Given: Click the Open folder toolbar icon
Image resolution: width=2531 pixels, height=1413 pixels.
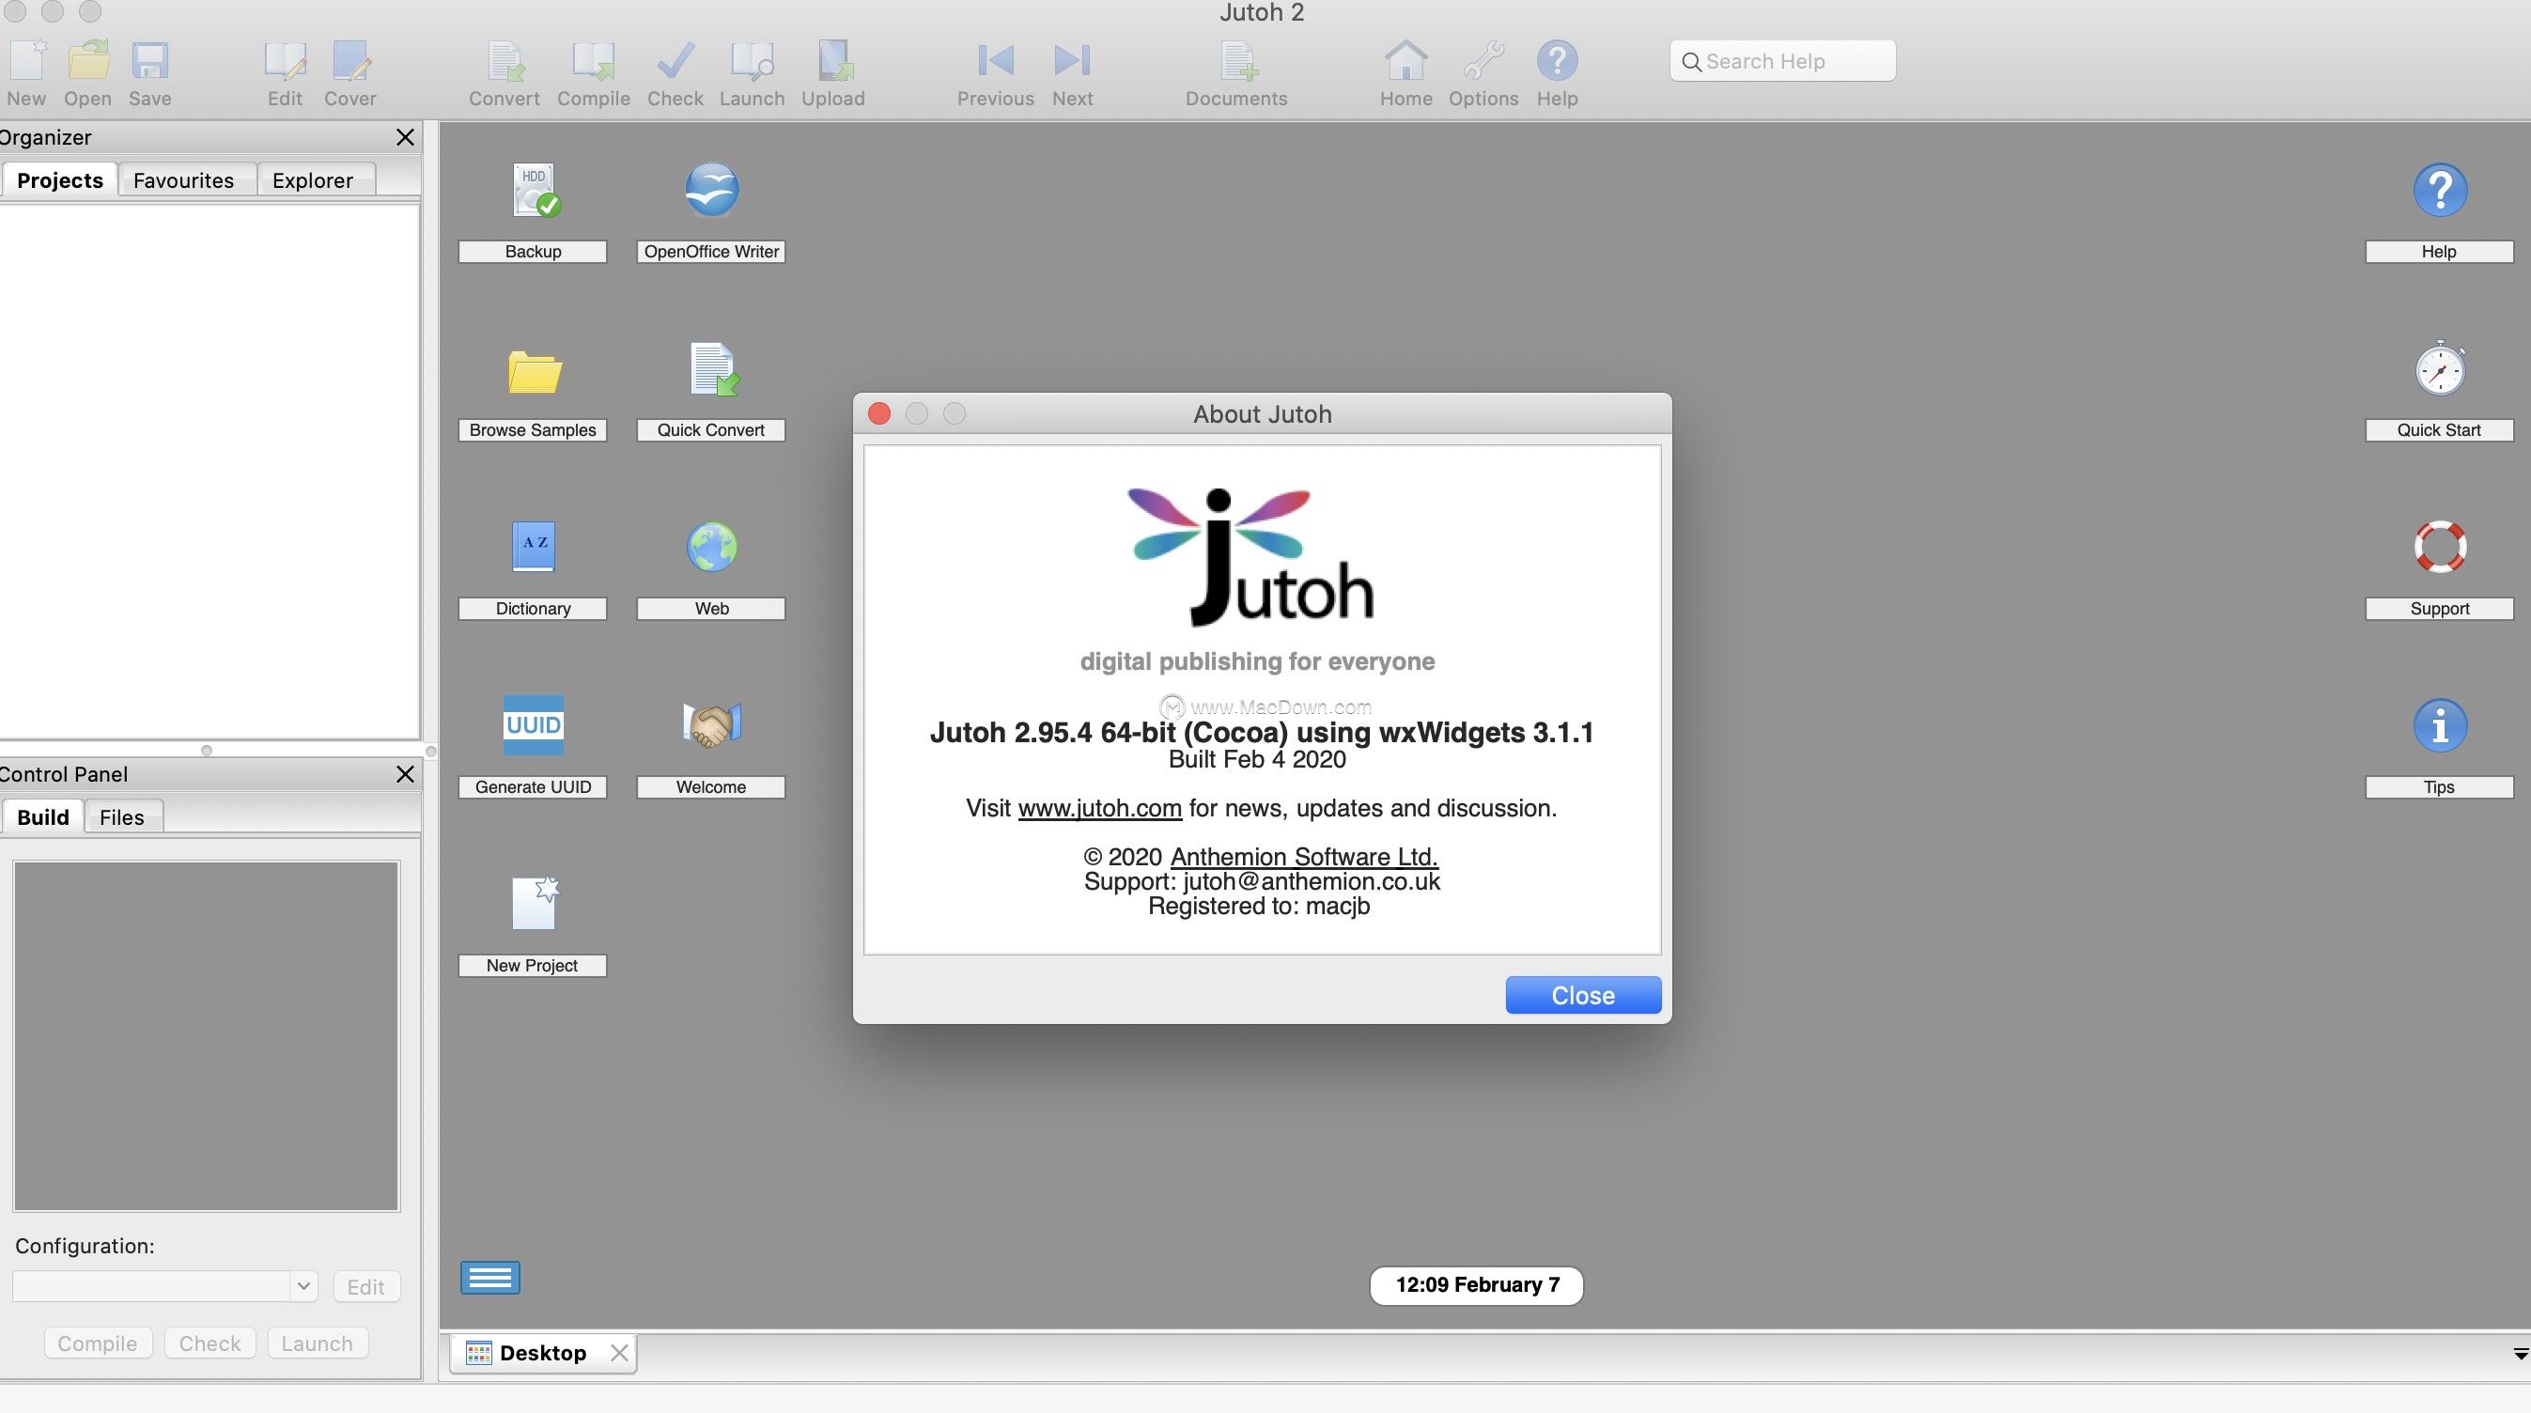Looking at the screenshot, I should point(88,61).
